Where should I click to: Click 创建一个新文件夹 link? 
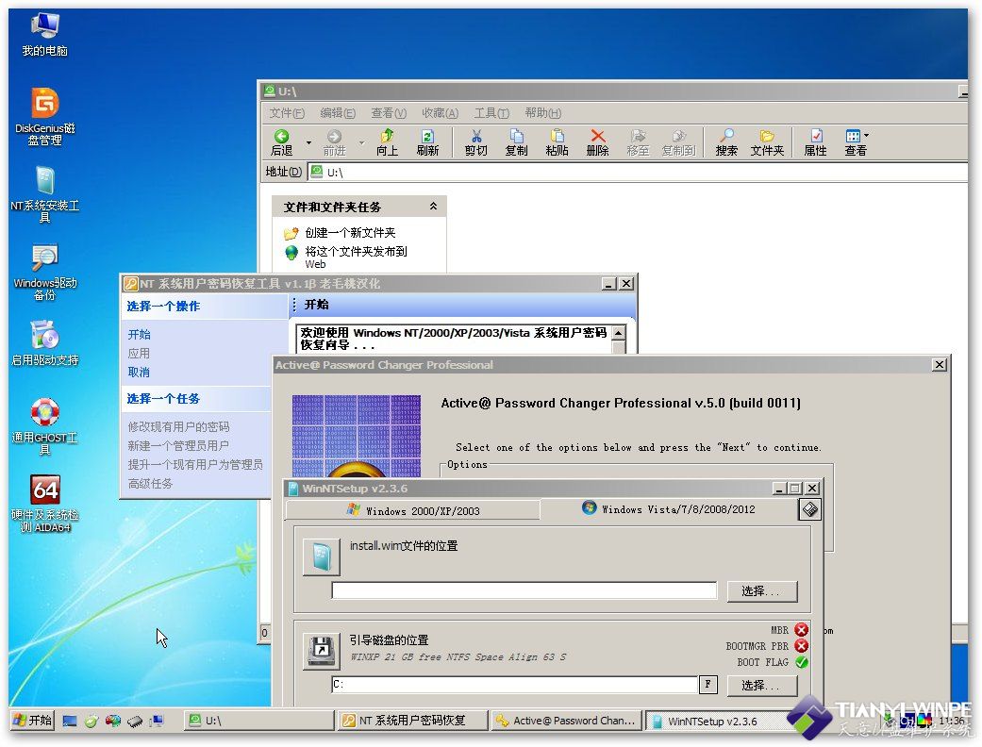click(350, 232)
